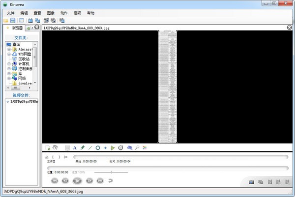The width and height of the screenshot is (295, 197).
Task: Toggle the loop playback mode button
Action: point(111,181)
